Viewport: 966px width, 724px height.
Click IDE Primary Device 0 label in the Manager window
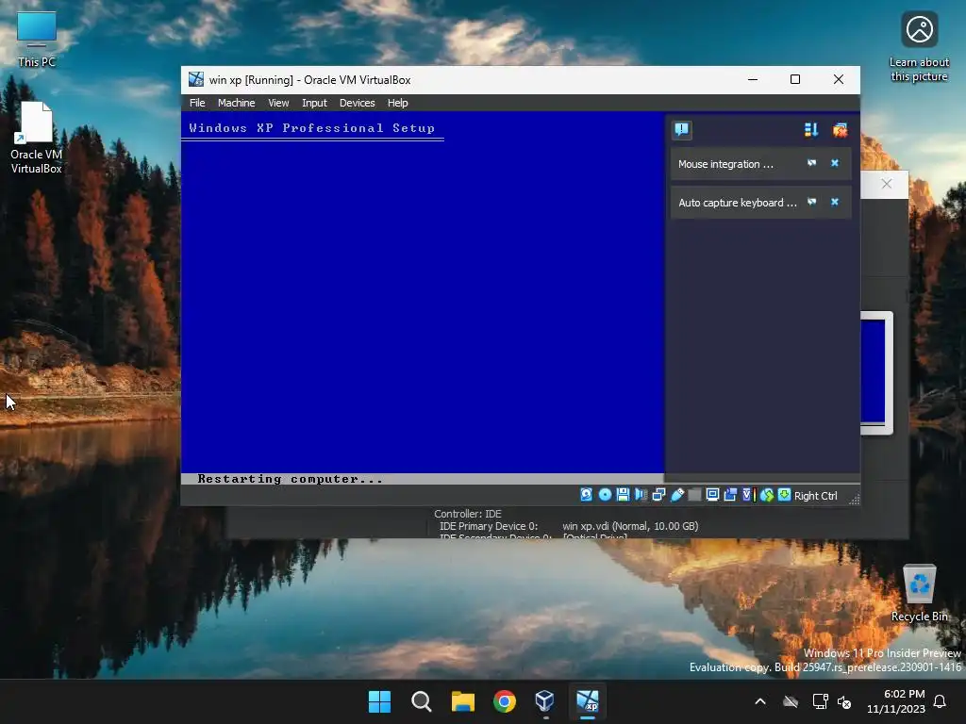coord(489,526)
